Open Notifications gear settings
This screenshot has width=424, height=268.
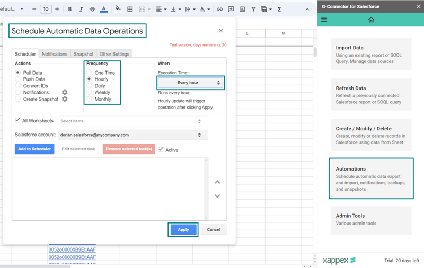point(65,92)
